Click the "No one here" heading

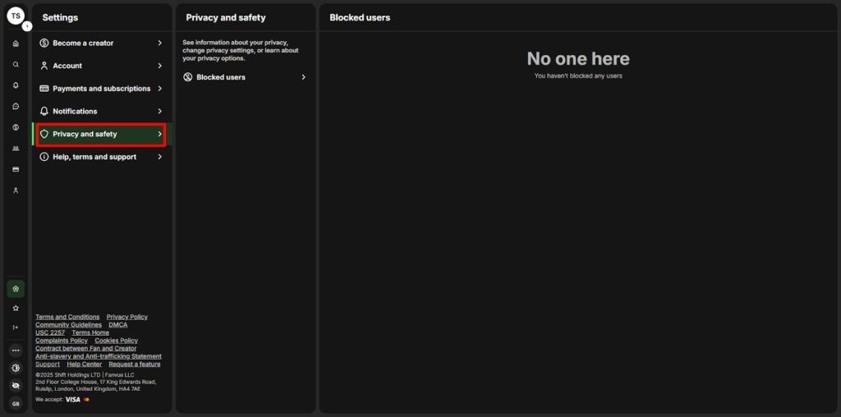click(x=578, y=58)
